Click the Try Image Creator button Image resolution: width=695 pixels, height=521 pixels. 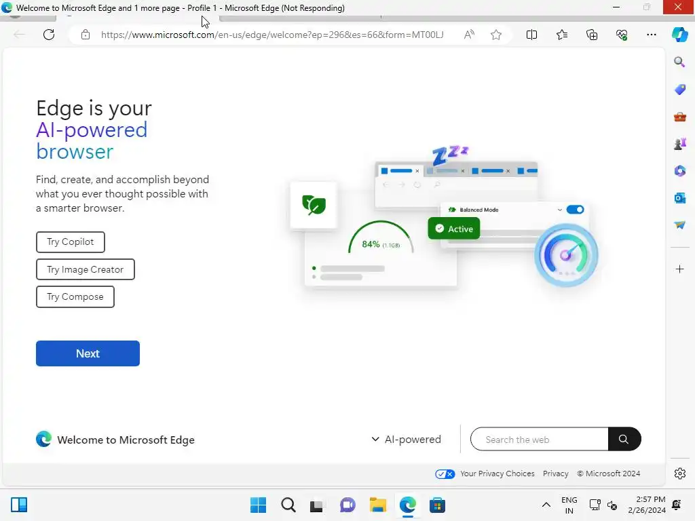pos(85,269)
